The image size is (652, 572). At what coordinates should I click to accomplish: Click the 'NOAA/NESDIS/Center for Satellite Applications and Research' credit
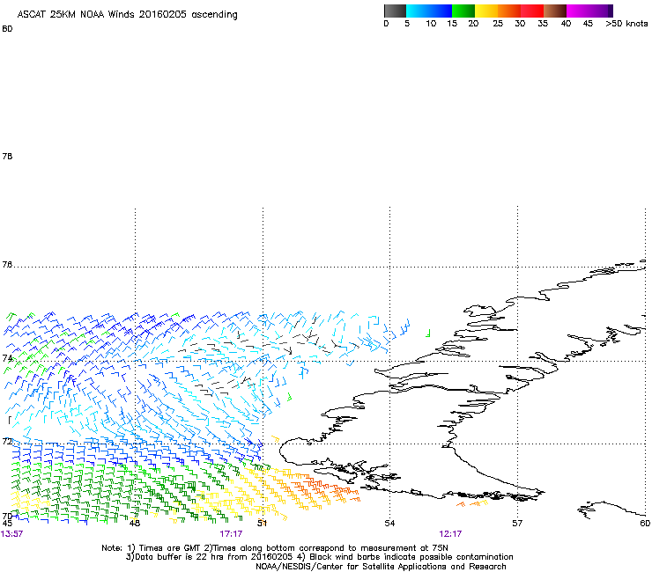point(381,567)
